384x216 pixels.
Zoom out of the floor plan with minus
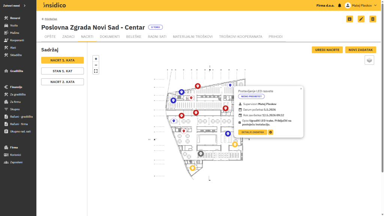96,65
